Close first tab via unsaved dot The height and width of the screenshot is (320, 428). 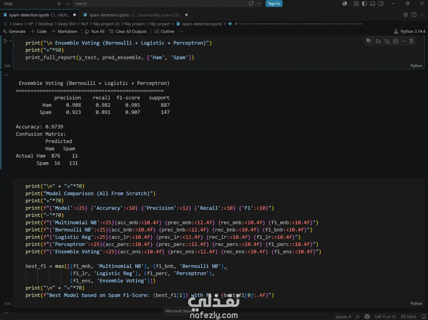tap(75, 15)
